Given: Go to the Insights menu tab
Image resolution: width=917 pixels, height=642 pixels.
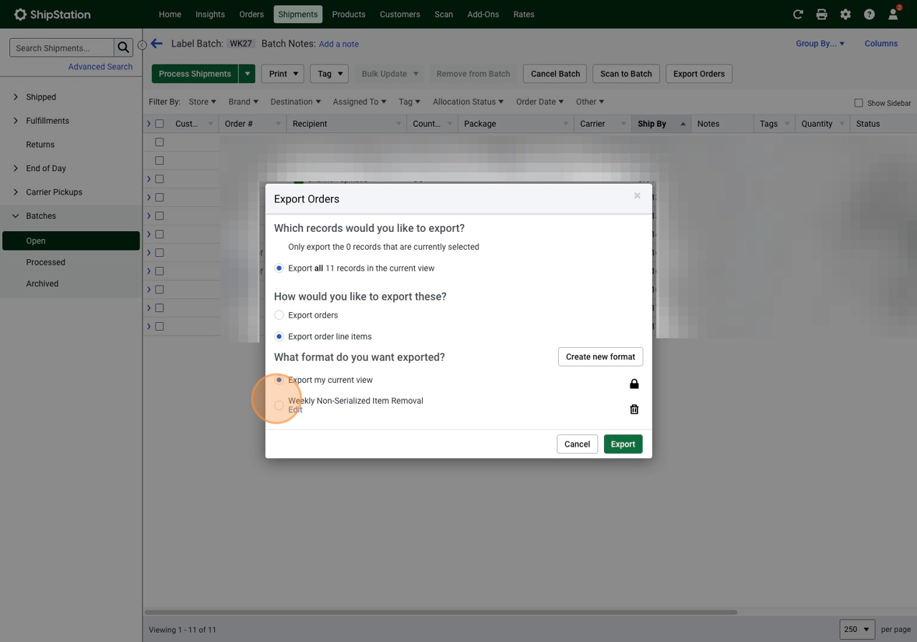Looking at the screenshot, I should (x=210, y=14).
